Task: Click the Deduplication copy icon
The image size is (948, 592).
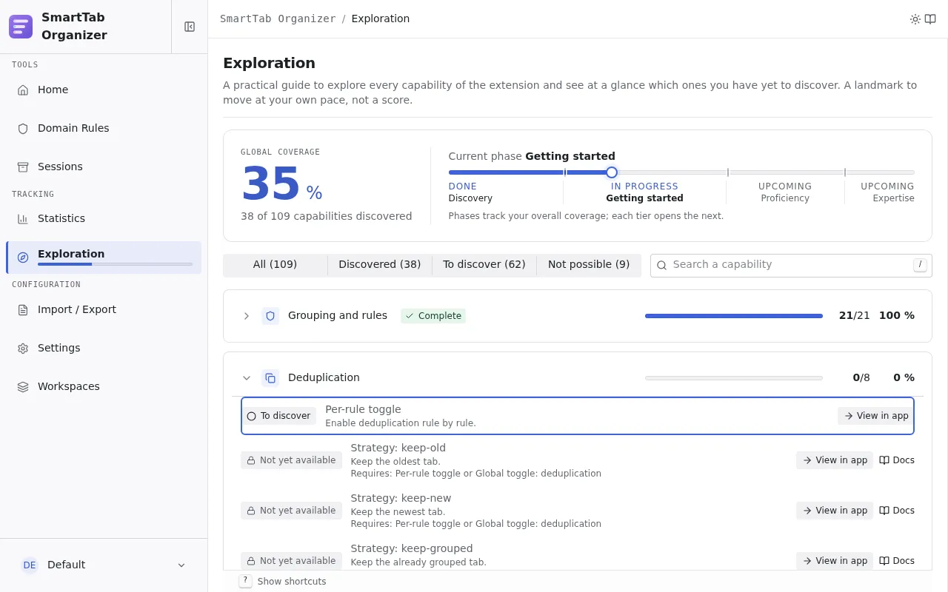Action: pyautogui.click(x=270, y=378)
